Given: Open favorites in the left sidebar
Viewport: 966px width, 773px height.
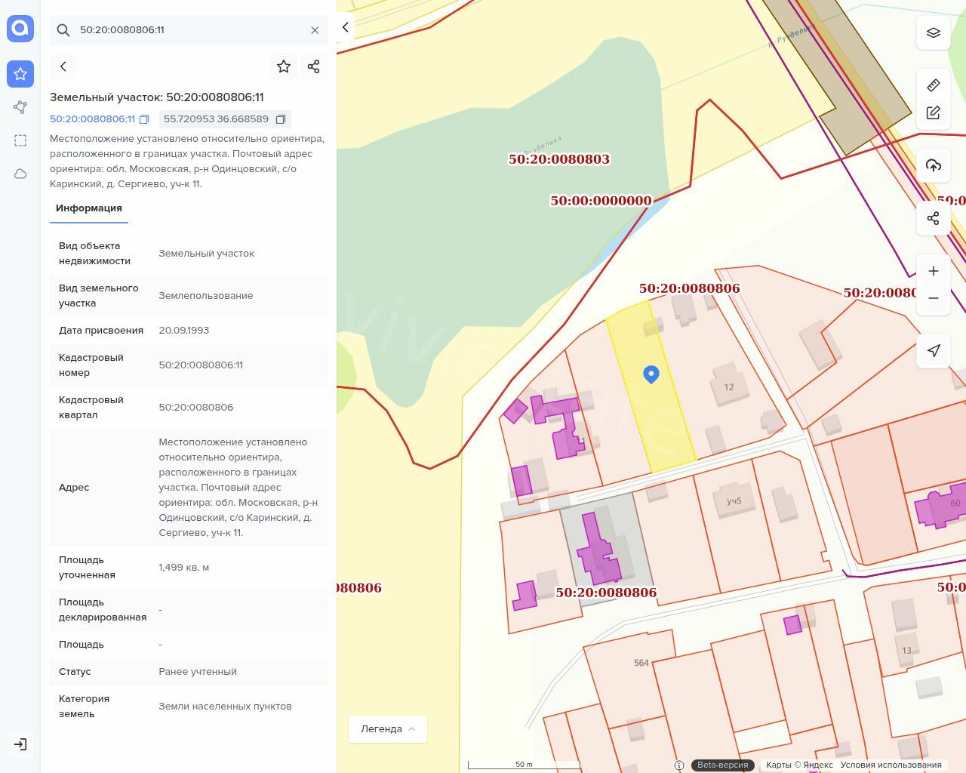Looking at the screenshot, I should coord(20,73).
